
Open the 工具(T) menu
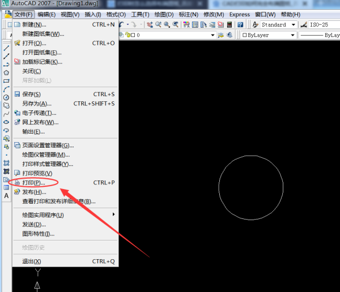coord(141,15)
